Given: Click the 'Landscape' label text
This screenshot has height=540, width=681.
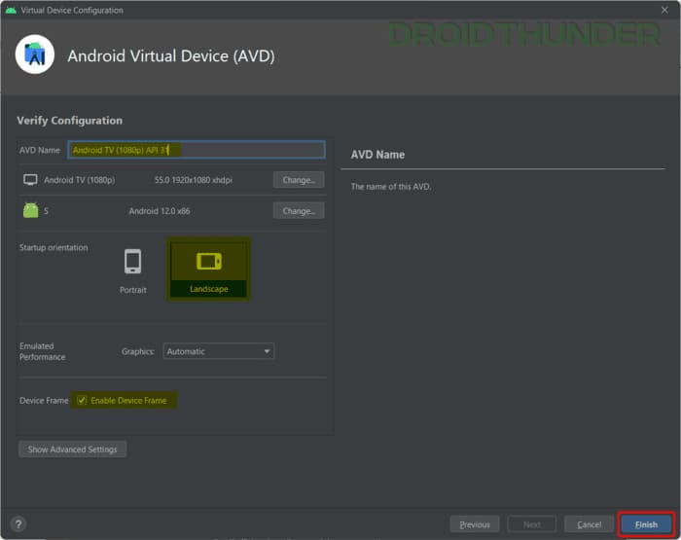Looking at the screenshot, I should [x=209, y=289].
